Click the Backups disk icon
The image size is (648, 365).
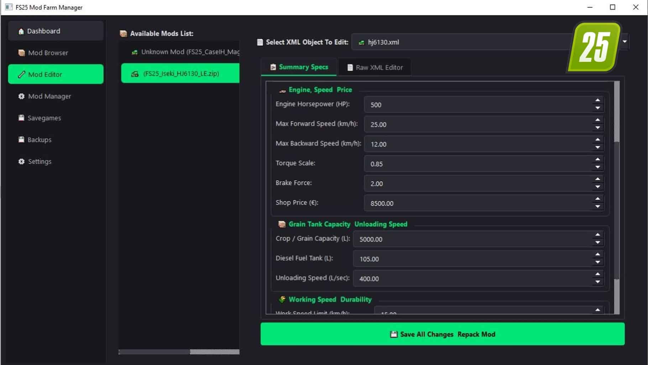click(x=21, y=139)
